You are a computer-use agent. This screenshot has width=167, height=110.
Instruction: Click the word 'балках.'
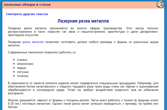[x=13, y=107]
